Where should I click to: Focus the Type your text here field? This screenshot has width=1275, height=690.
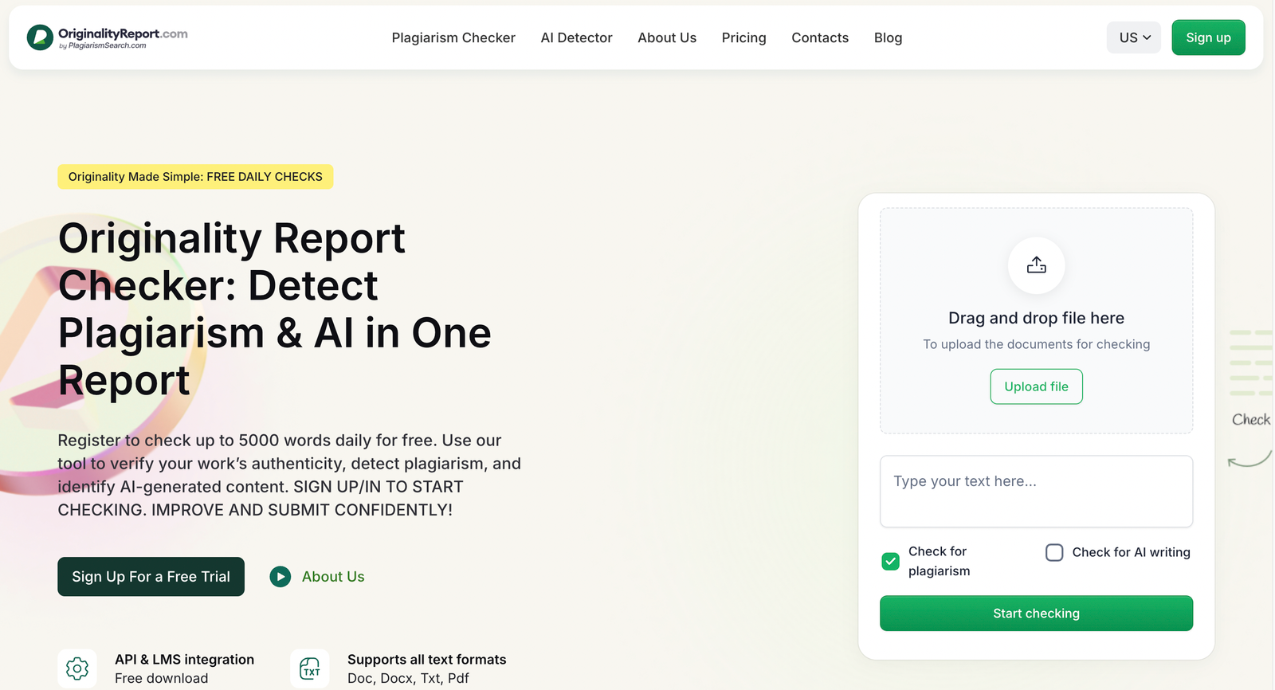coord(1036,492)
